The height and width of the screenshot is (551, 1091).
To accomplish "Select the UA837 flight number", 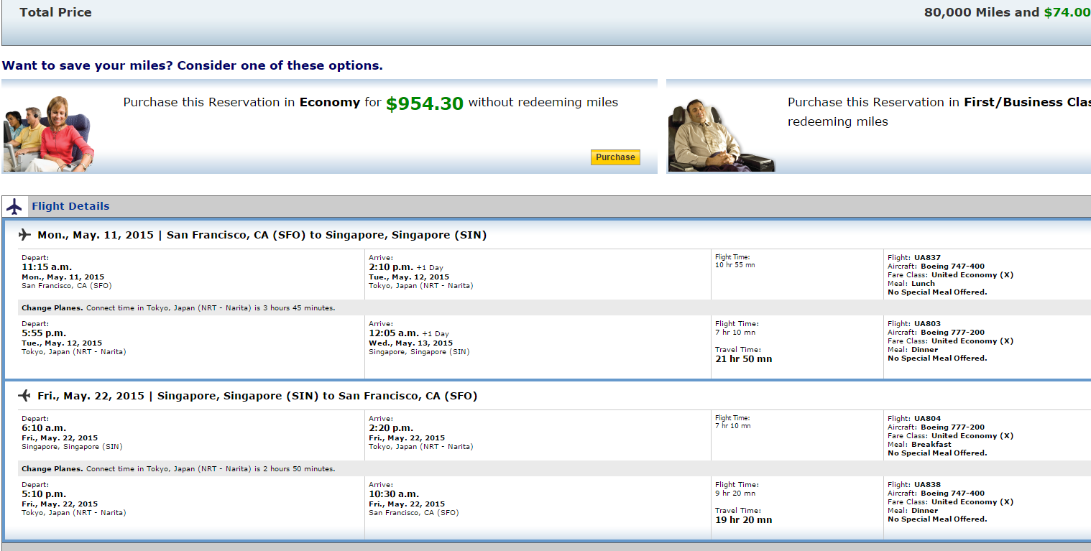I will click(x=927, y=258).
